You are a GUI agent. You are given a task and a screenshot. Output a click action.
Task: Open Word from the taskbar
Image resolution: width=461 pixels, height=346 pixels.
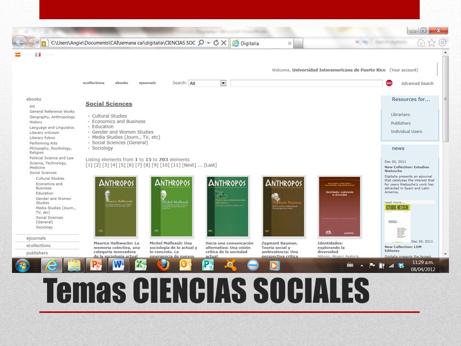pos(118,265)
